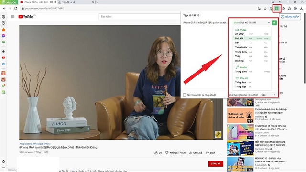Click the green download icon in toolbar

(276, 8)
